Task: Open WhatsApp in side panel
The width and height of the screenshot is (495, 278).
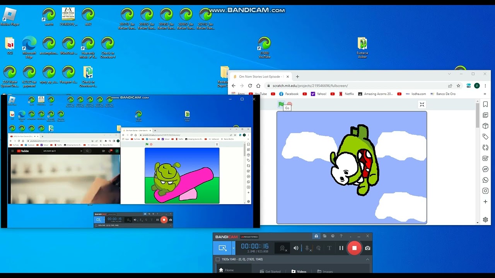Action: 485,180
